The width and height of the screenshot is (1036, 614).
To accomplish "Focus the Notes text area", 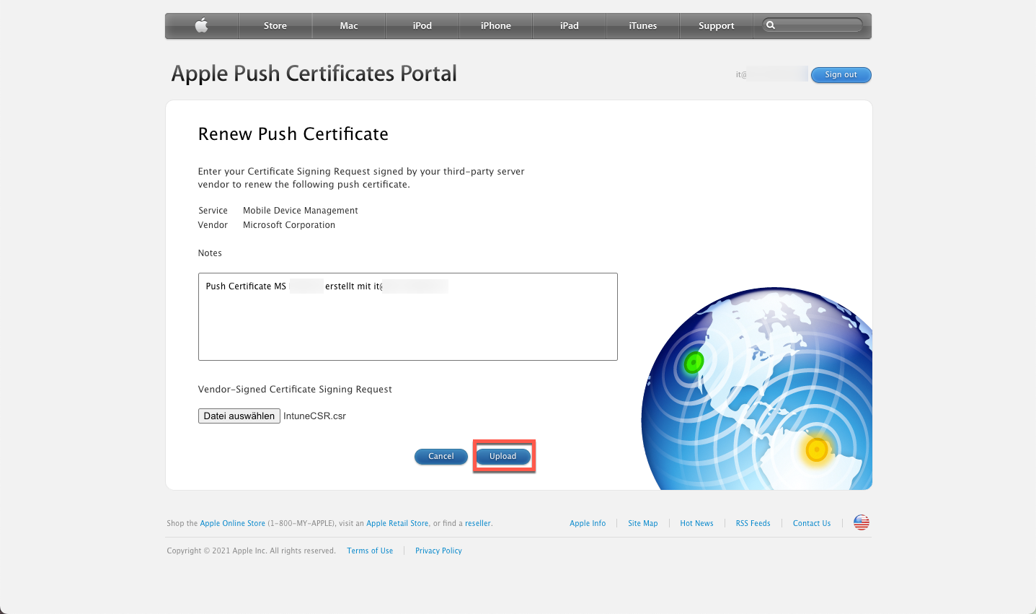I will pyautogui.click(x=407, y=325).
